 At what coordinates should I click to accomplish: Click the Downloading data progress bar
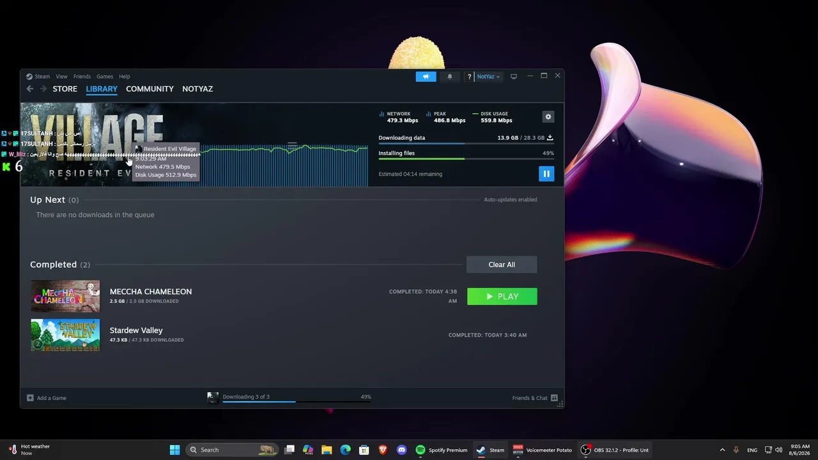point(466,144)
